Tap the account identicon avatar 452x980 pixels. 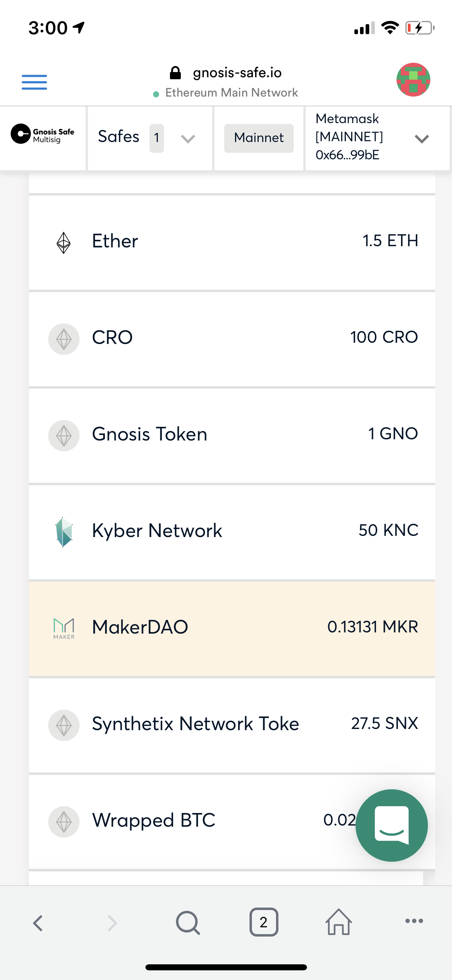[413, 80]
